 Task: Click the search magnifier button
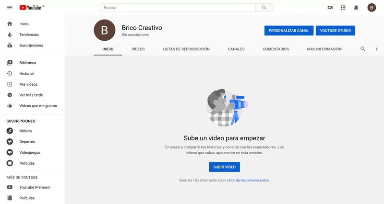coord(264,8)
